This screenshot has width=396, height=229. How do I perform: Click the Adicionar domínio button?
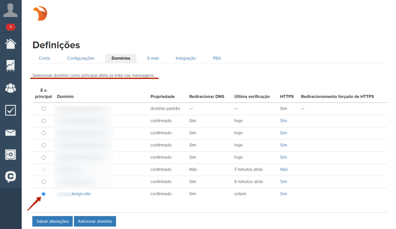coord(95,221)
